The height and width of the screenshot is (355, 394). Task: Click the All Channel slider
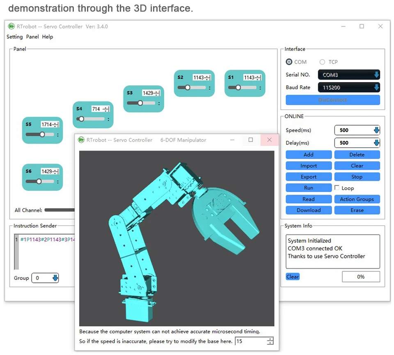[60, 210]
